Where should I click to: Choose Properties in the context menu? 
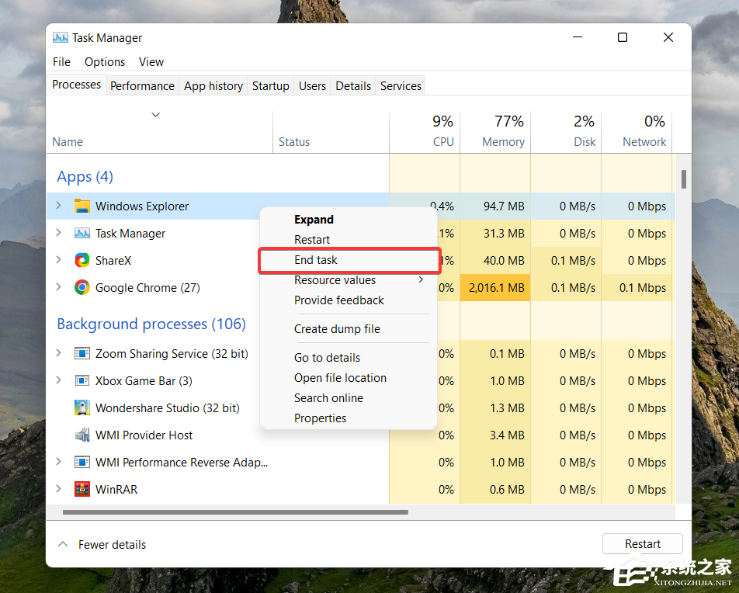point(320,418)
